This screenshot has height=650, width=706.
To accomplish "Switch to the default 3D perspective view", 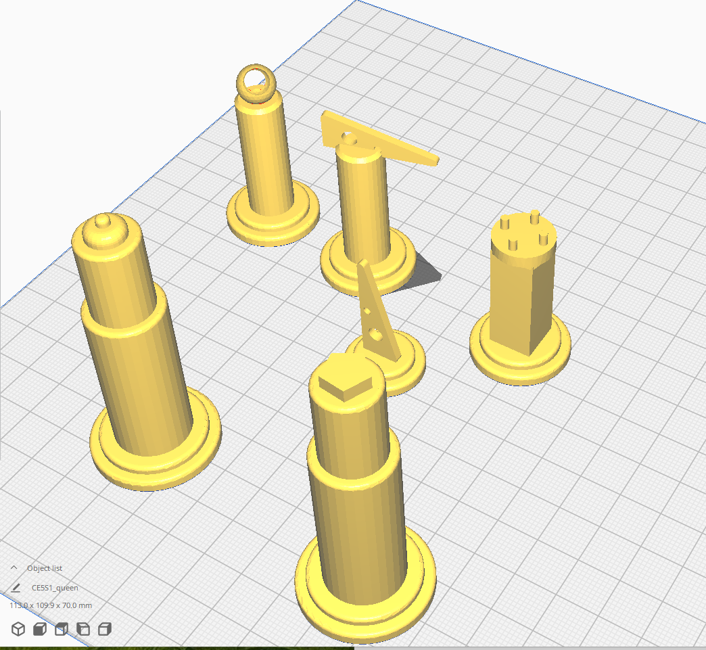I will coord(18,628).
